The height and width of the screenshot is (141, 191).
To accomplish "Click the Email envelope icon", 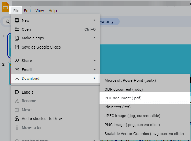I will (17, 70).
